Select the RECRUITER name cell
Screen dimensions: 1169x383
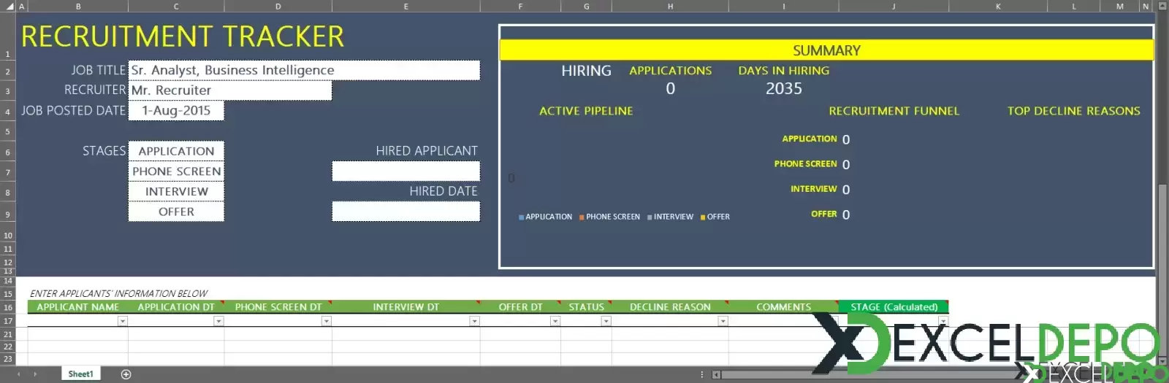point(230,90)
